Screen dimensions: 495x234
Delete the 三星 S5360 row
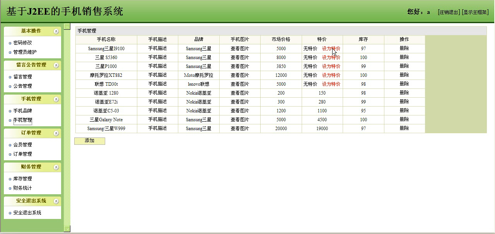tap(404, 57)
